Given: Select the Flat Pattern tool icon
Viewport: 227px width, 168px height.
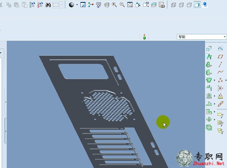Looking at the screenshot, I should click(209, 127).
